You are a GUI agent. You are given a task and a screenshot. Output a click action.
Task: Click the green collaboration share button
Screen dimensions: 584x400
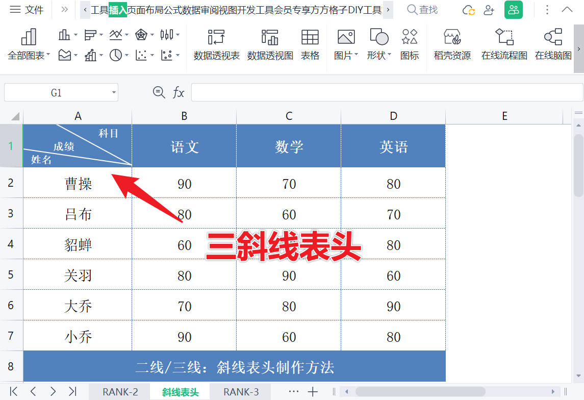(513, 10)
